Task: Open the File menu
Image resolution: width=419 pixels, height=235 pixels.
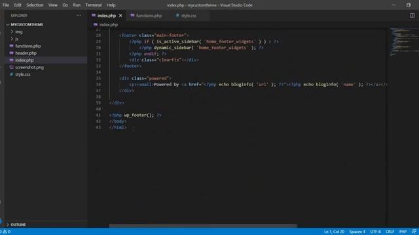Action: pyautogui.click(x=6, y=5)
